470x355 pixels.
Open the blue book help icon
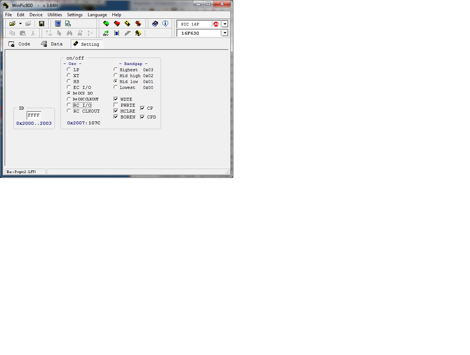[155, 24]
